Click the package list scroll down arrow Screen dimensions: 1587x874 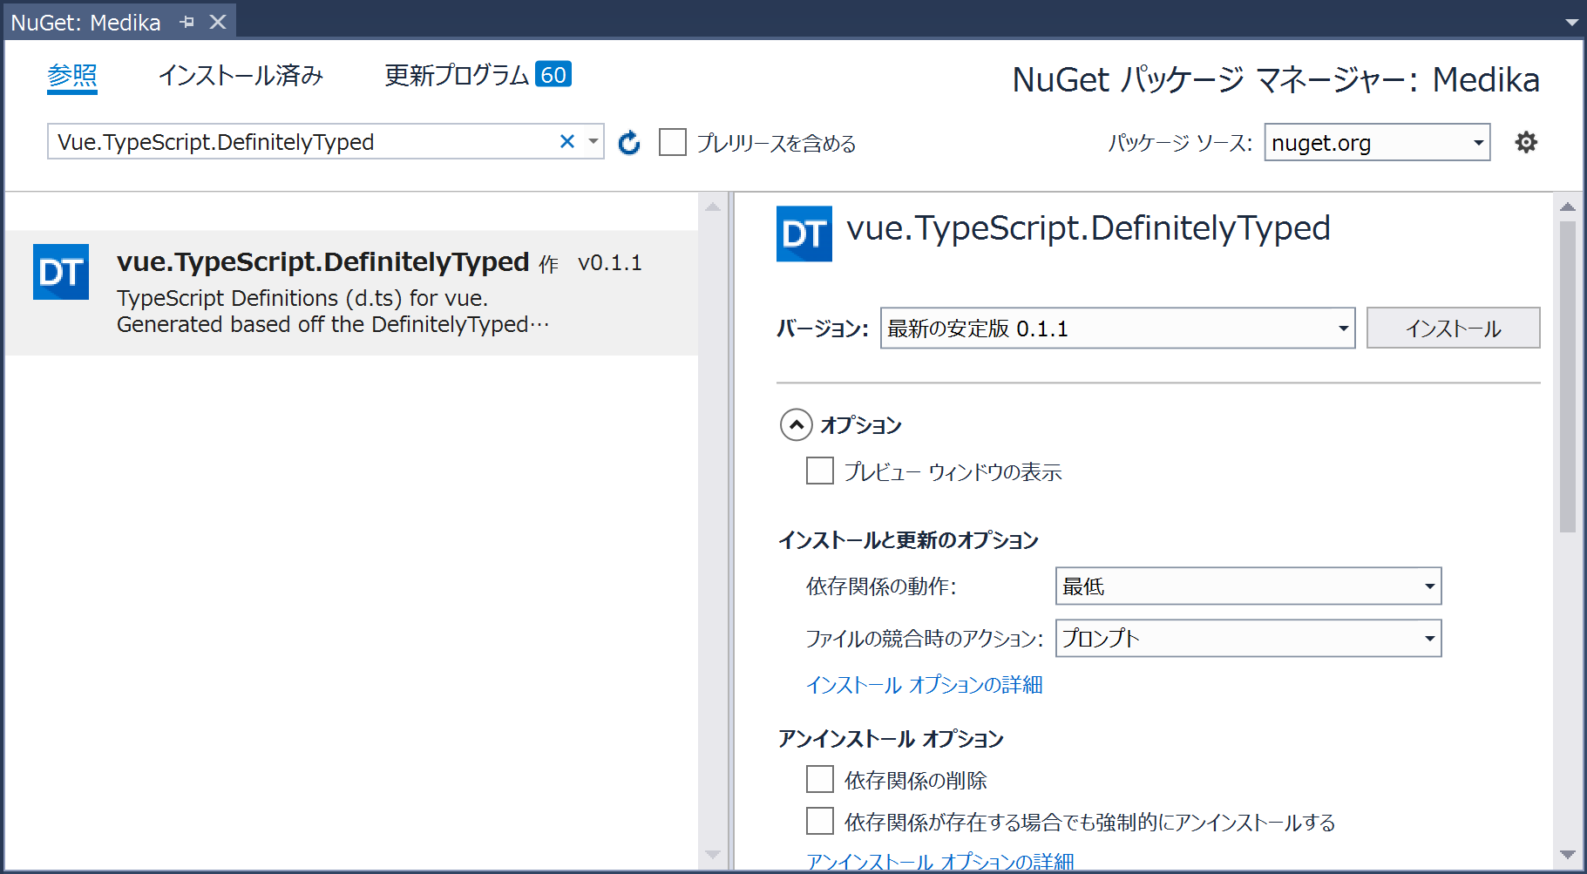pyautogui.click(x=713, y=855)
